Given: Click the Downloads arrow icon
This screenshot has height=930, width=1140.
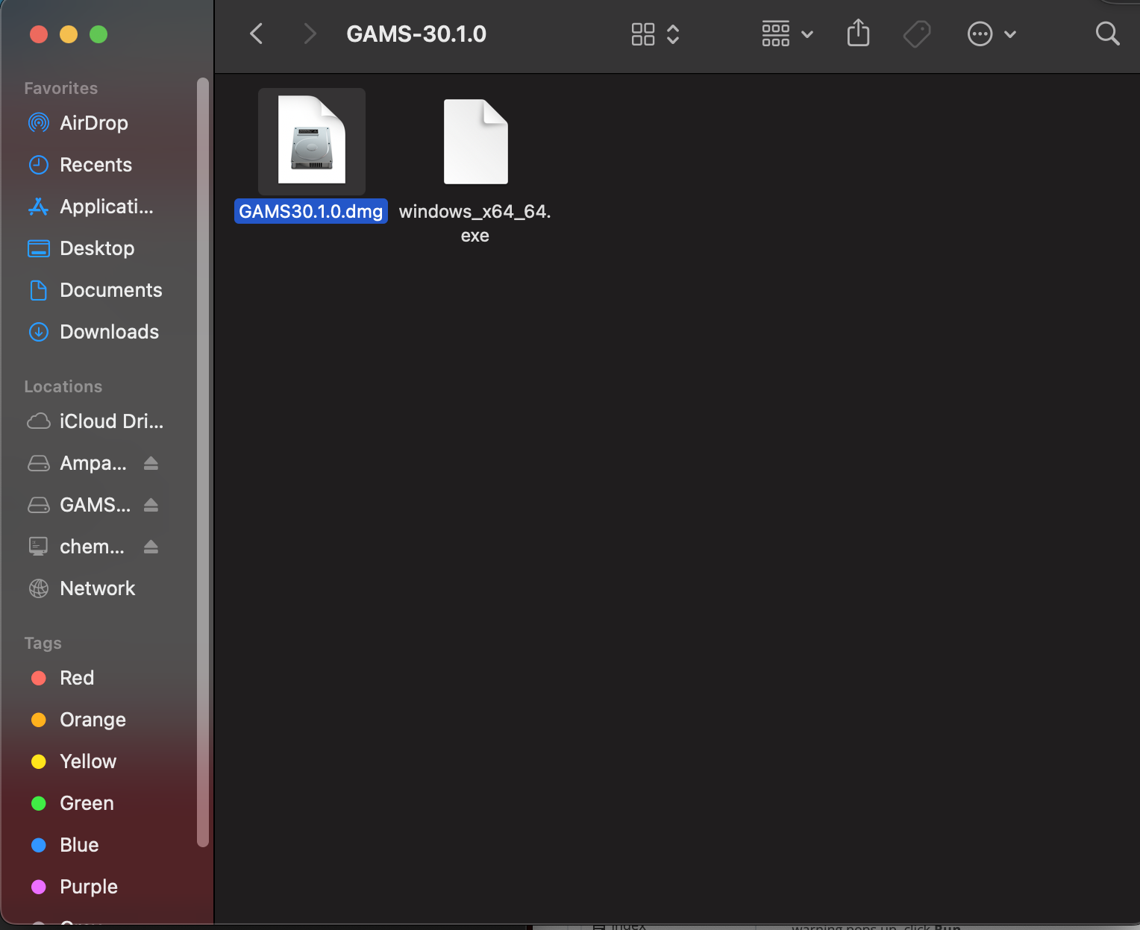Looking at the screenshot, I should click(39, 332).
